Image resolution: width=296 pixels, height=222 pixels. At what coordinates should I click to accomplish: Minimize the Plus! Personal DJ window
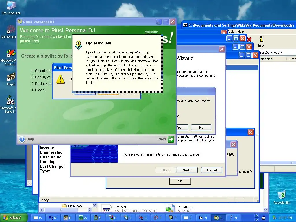tap(159, 22)
